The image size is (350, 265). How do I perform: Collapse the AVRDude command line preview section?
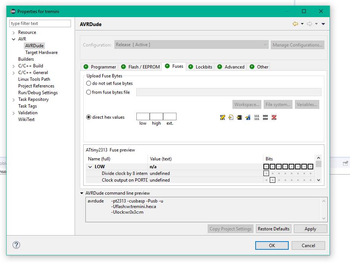[82, 193]
